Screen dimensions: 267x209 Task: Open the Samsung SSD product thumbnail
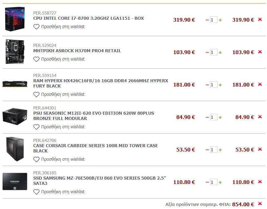pyautogui.click(x=15, y=181)
